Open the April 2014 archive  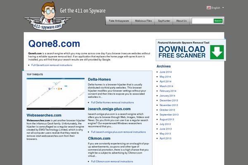tap(165, 82)
